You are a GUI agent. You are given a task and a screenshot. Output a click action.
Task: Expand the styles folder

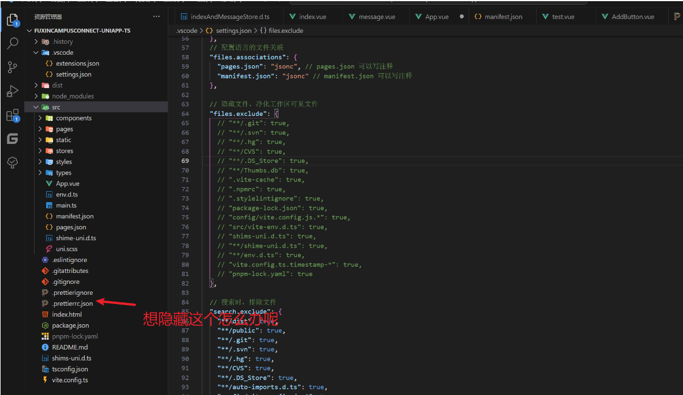[x=40, y=162]
